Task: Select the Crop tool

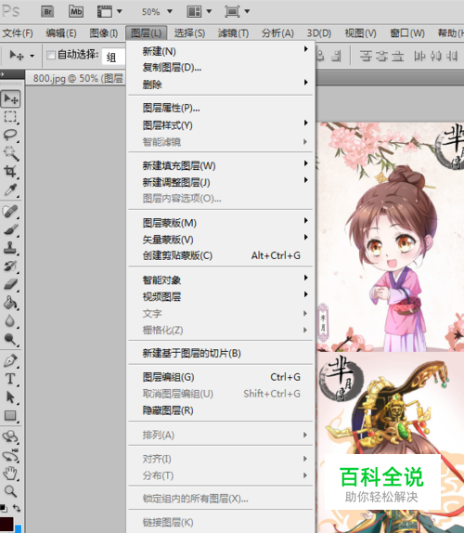Action: tap(10, 171)
